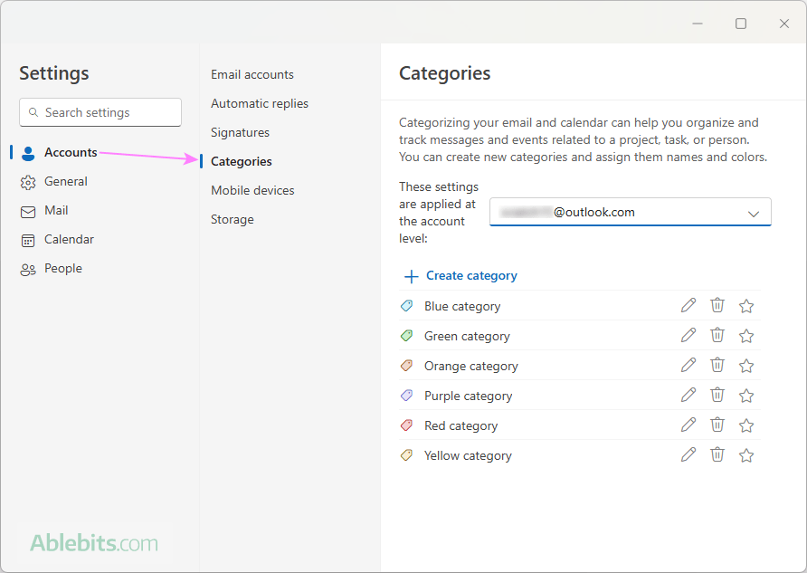Open Calendar settings section
807x573 pixels.
coord(69,239)
